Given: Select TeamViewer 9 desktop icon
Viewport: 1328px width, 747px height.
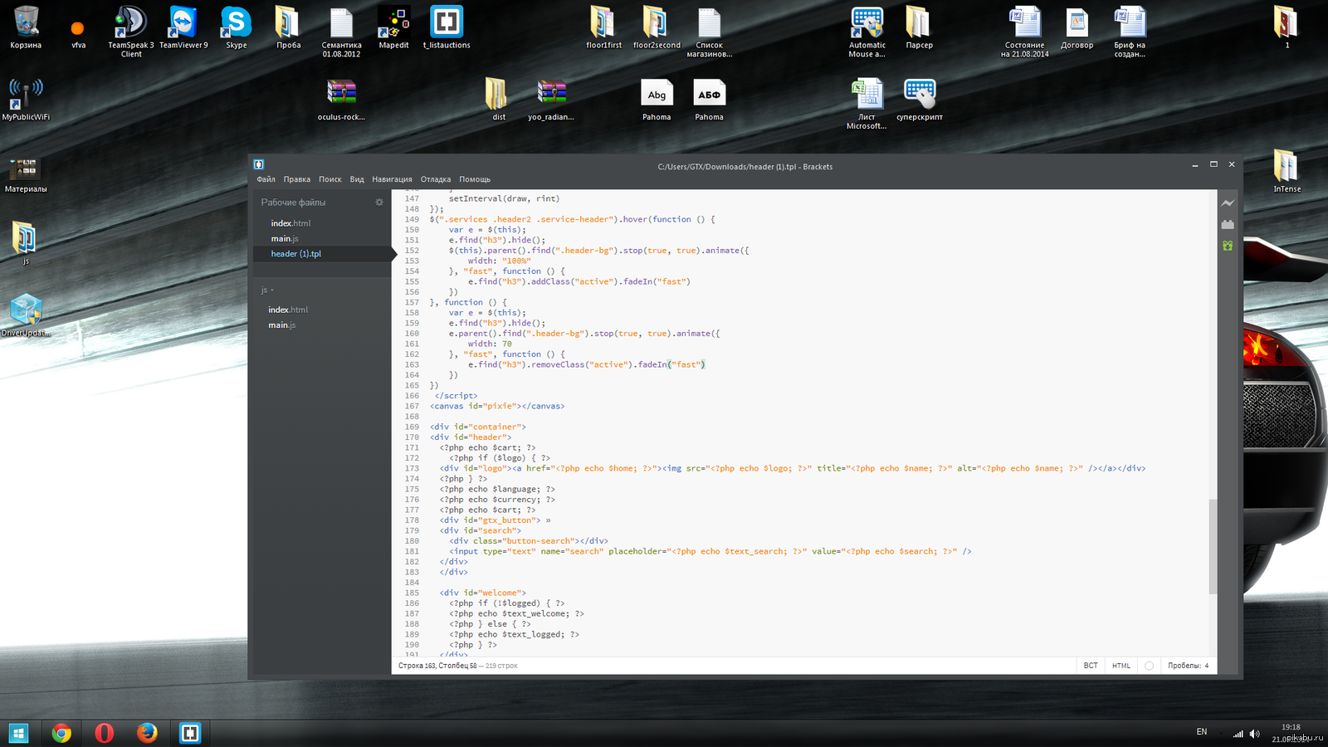Looking at the screenshot, I should [183, 27].
